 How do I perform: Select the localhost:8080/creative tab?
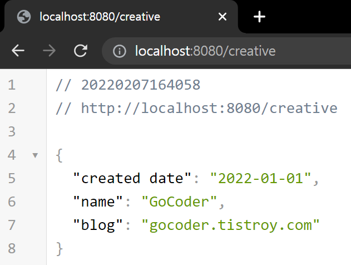tap(121, 17)
